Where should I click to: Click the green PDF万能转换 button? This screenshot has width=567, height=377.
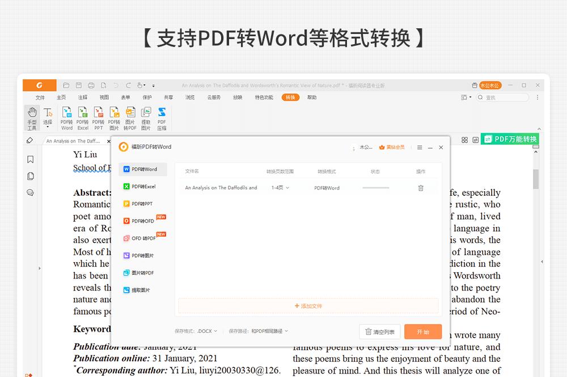click(x=510, y=139)
